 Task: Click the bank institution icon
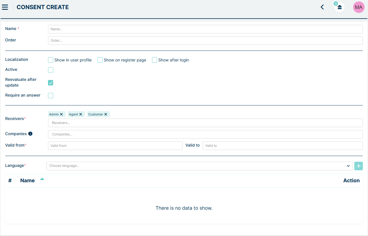(339, 7)
